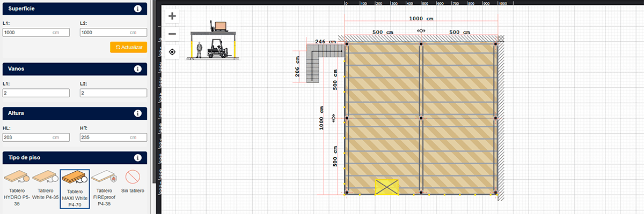Viewport: 644px width, 214px height.
Task: Open the Superficie info icon
Action: (x=138, y=9)
